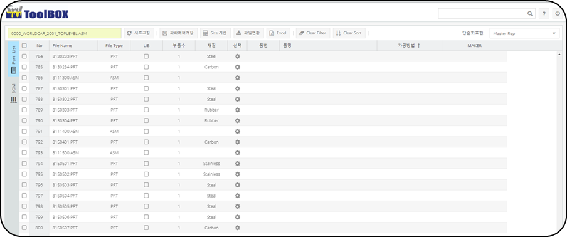Sort by the No column header
This screenshot has height=237, width=567.
coord(39,46)
